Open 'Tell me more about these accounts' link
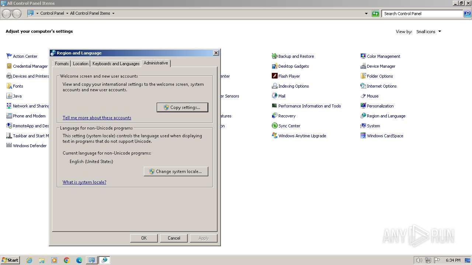 click(97, 118)
